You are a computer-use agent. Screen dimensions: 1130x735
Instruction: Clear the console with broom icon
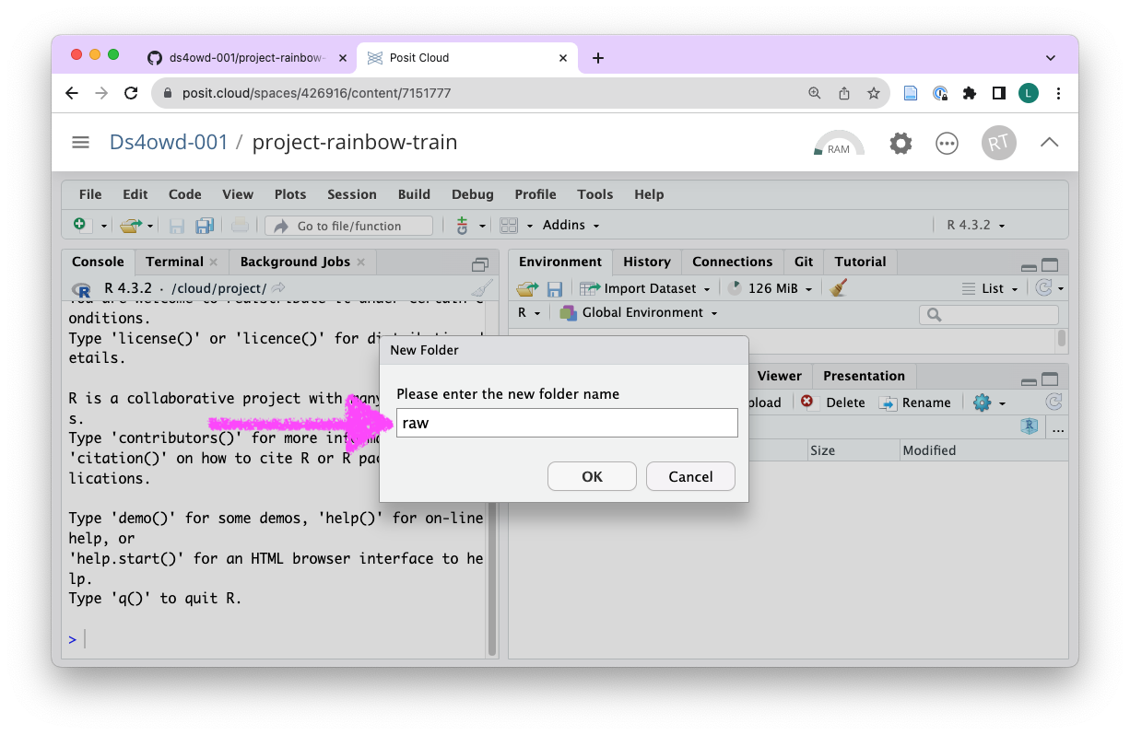click(480, 289)
